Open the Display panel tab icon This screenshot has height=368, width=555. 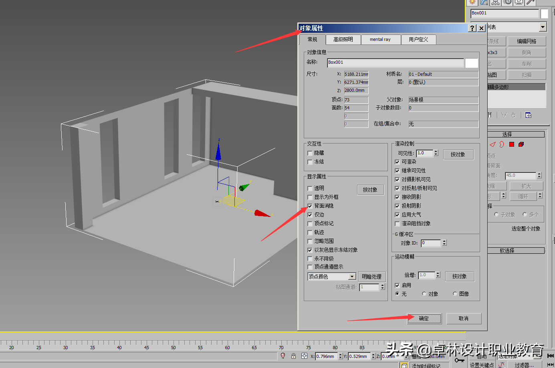(x=519, y=2)
